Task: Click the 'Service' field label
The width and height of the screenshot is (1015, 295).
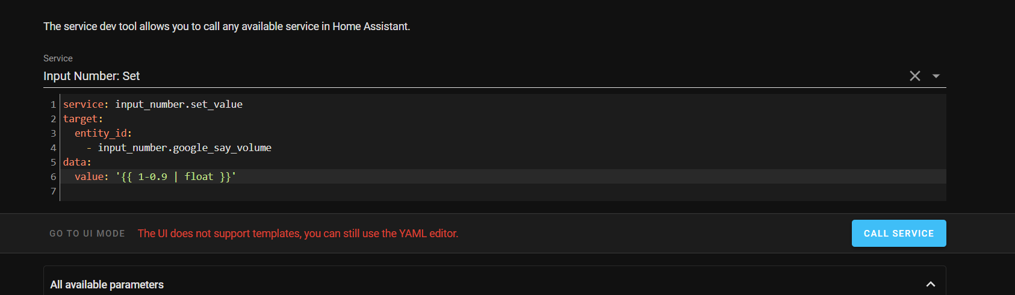Action: point(58,58)
